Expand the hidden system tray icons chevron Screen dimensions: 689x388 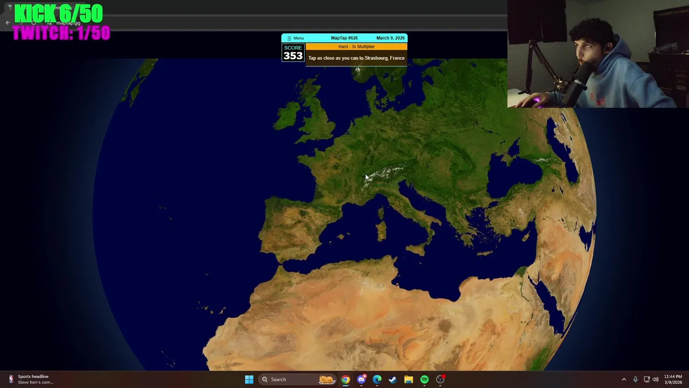coord(624,379)
